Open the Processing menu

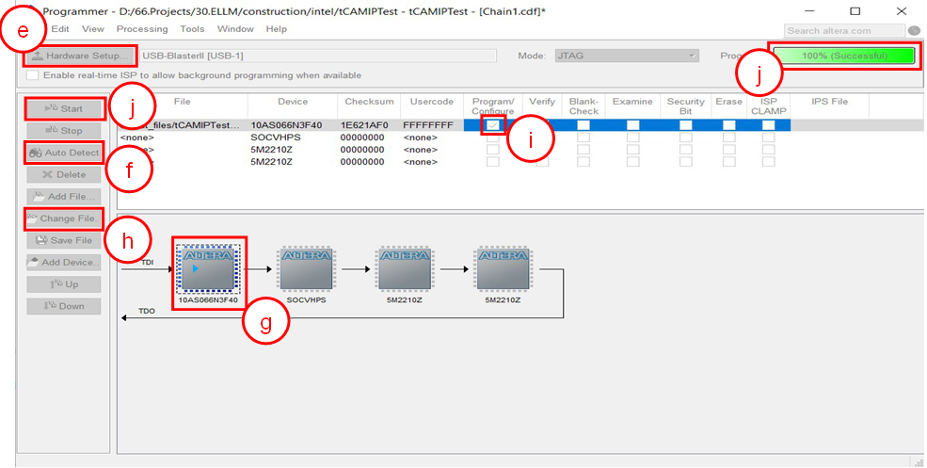[x=142, y=29]
